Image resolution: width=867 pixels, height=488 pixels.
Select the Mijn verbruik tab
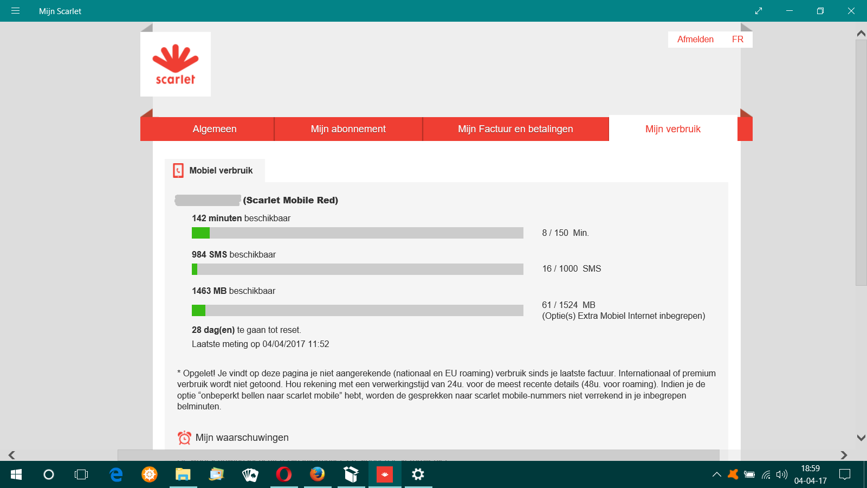tap(673, 129)
